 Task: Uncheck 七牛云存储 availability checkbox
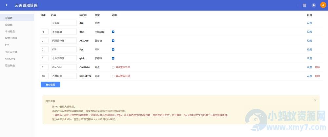point(113,58)
